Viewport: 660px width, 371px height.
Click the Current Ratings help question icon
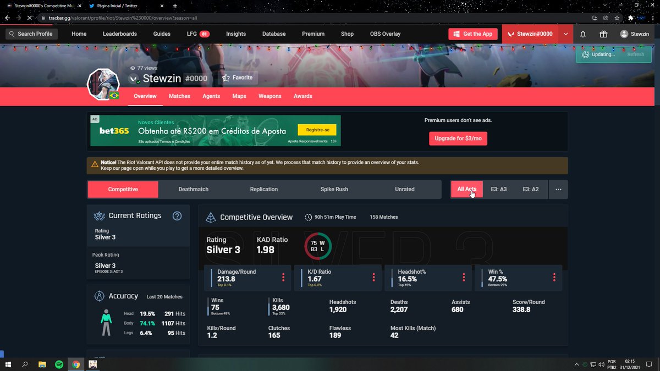(x=177, y=216)
